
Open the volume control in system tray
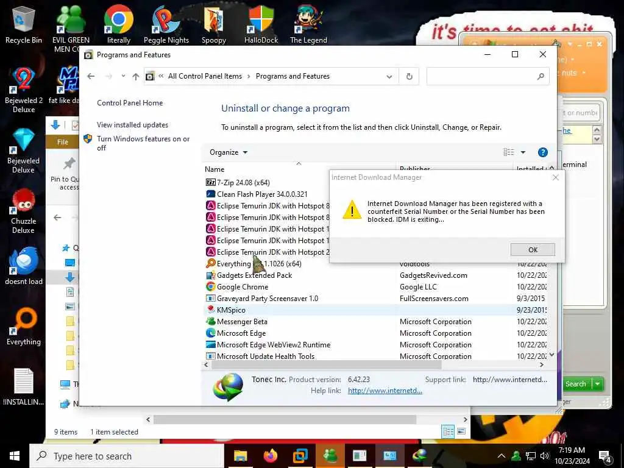coord(544,456)
